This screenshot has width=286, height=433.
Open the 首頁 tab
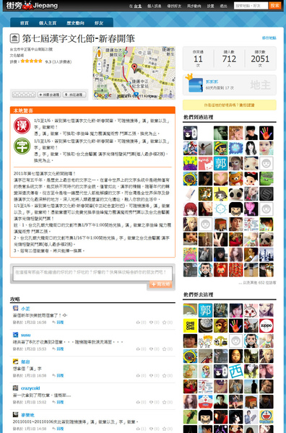(x=25, y=23)
